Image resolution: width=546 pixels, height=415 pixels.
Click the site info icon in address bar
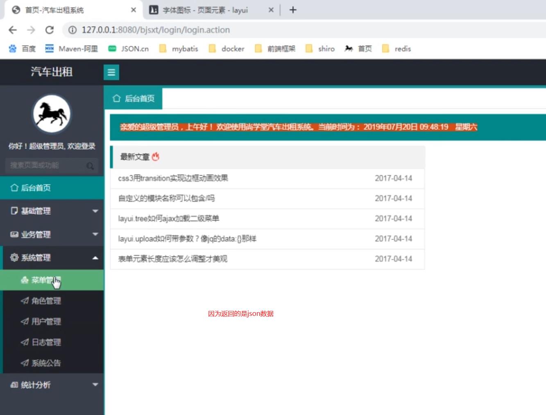[72, 30]
